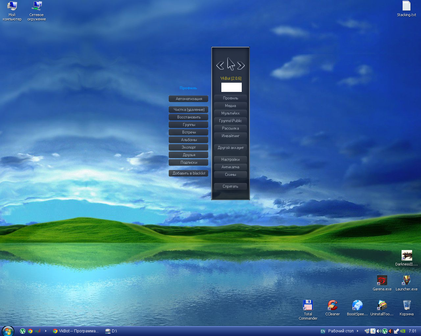
Task: Select the Рассылка menu section
Action: point(230,128)
